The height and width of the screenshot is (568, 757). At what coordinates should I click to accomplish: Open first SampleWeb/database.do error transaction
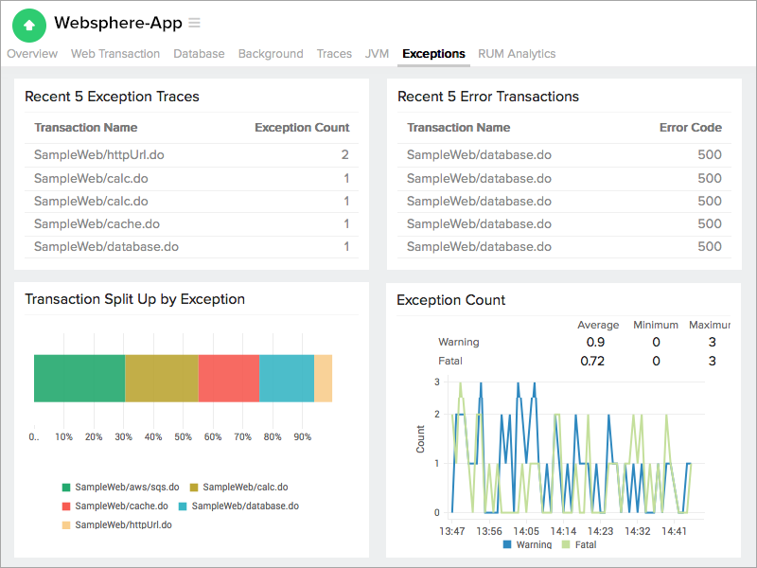tap(479, 154)
